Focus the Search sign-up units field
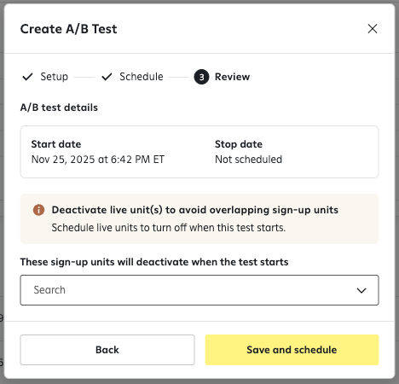 click(x=199, y=290)
